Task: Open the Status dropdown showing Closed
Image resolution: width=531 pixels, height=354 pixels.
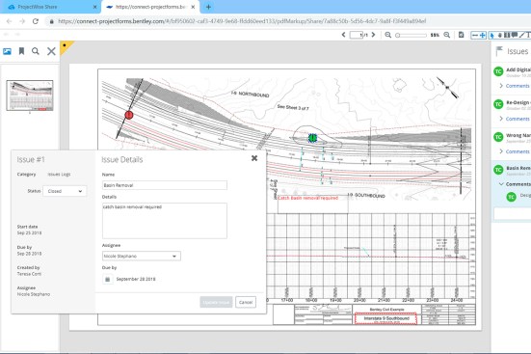Action: pos(65,191)
